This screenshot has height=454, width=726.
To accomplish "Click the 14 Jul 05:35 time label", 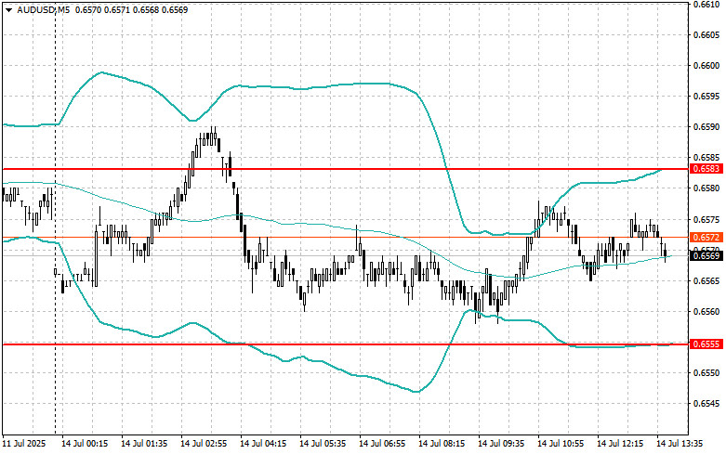I will 323,444.
